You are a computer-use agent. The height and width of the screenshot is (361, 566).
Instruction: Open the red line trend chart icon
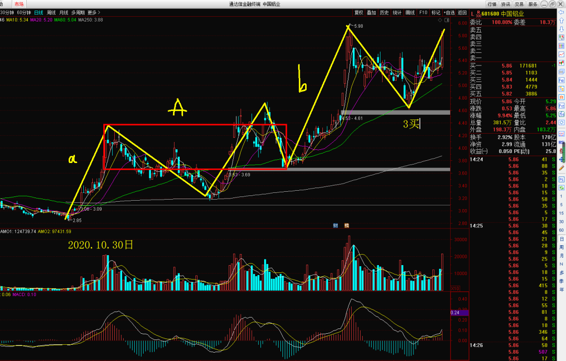pyautogui.click(x=561, y=54)
